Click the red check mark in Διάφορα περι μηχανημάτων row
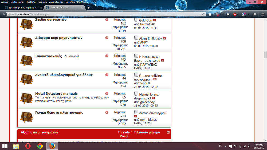267x150 pixels. pos(107,38)
